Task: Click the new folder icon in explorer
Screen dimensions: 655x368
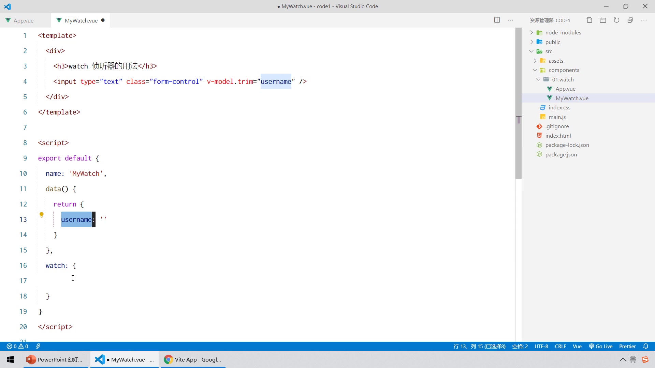Action: 603,20
